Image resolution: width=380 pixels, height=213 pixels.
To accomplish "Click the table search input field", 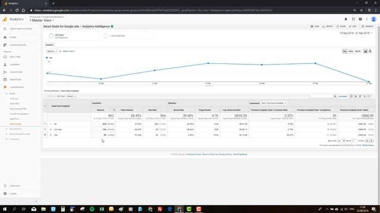I will 321,96.
